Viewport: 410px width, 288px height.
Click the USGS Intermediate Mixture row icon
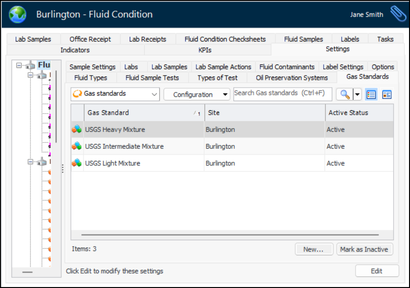coord(77,146)
